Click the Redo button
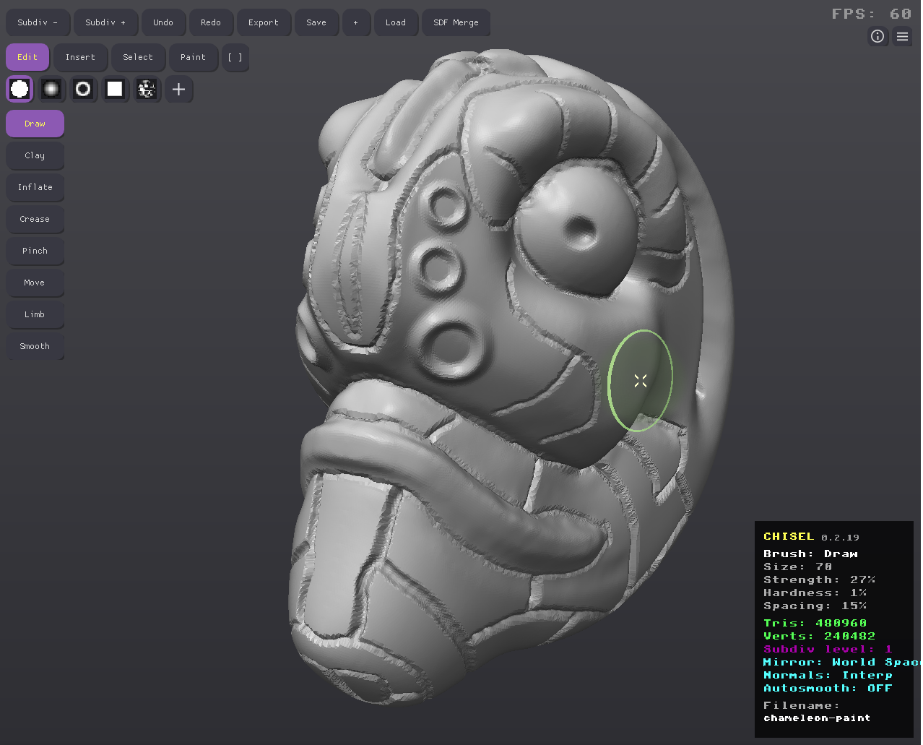Viewport: 923px width, 745px height. point(211,22)
